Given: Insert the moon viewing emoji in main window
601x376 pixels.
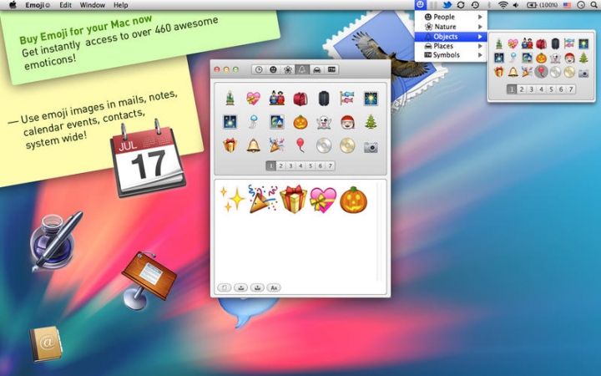Looking at the screenshot, I should (277, 122).
